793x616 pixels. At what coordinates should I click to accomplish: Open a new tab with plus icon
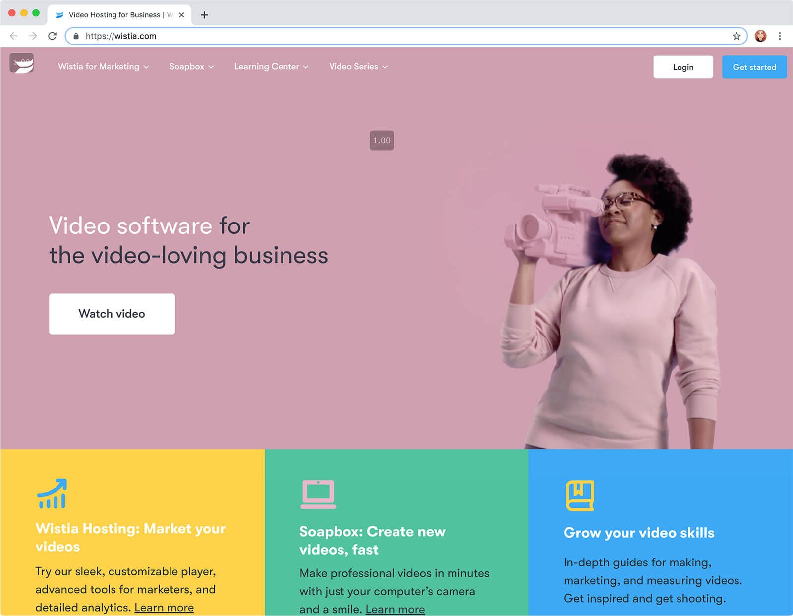(x=204, y=15)
